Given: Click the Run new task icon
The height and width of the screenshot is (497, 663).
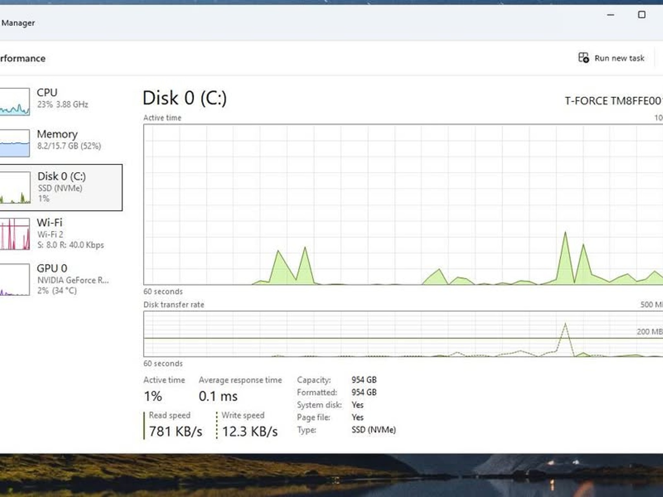Looking at the screenshot, I should [x=583, y=58].
